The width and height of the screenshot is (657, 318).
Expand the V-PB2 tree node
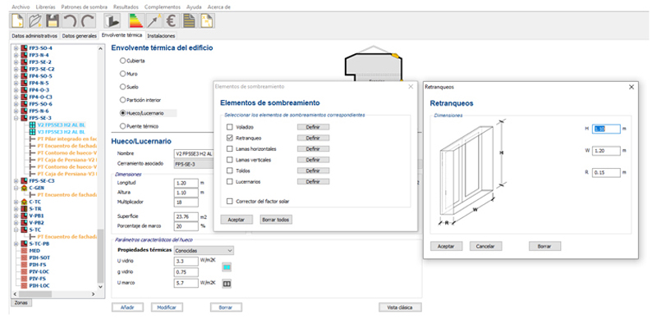point(16,223)
